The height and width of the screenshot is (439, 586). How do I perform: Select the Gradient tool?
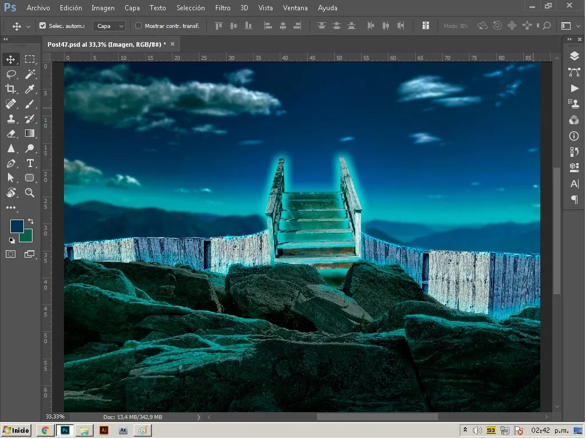point(30,133)
